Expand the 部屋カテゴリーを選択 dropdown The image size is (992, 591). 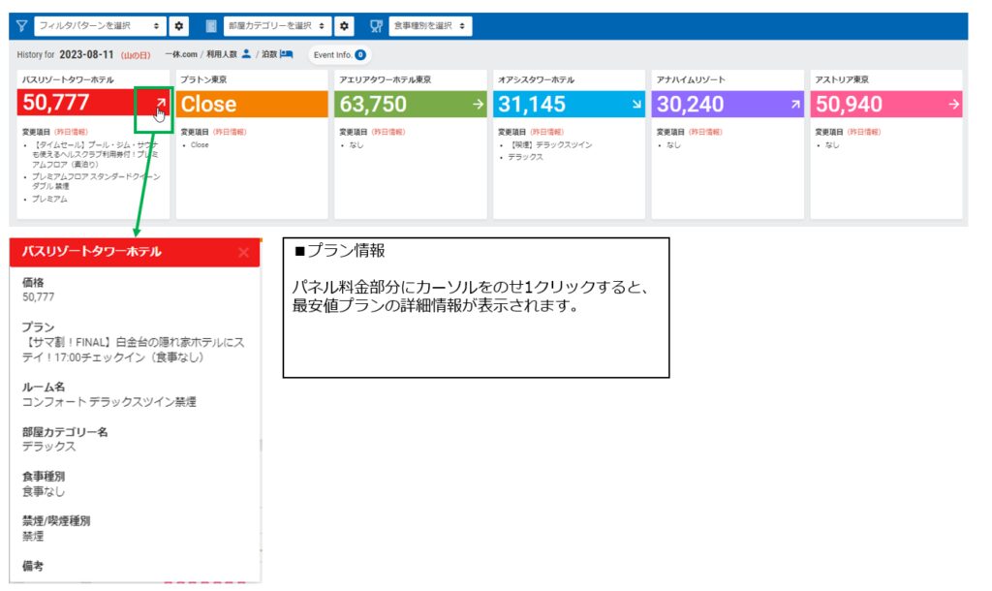click(x=277, y=26)
